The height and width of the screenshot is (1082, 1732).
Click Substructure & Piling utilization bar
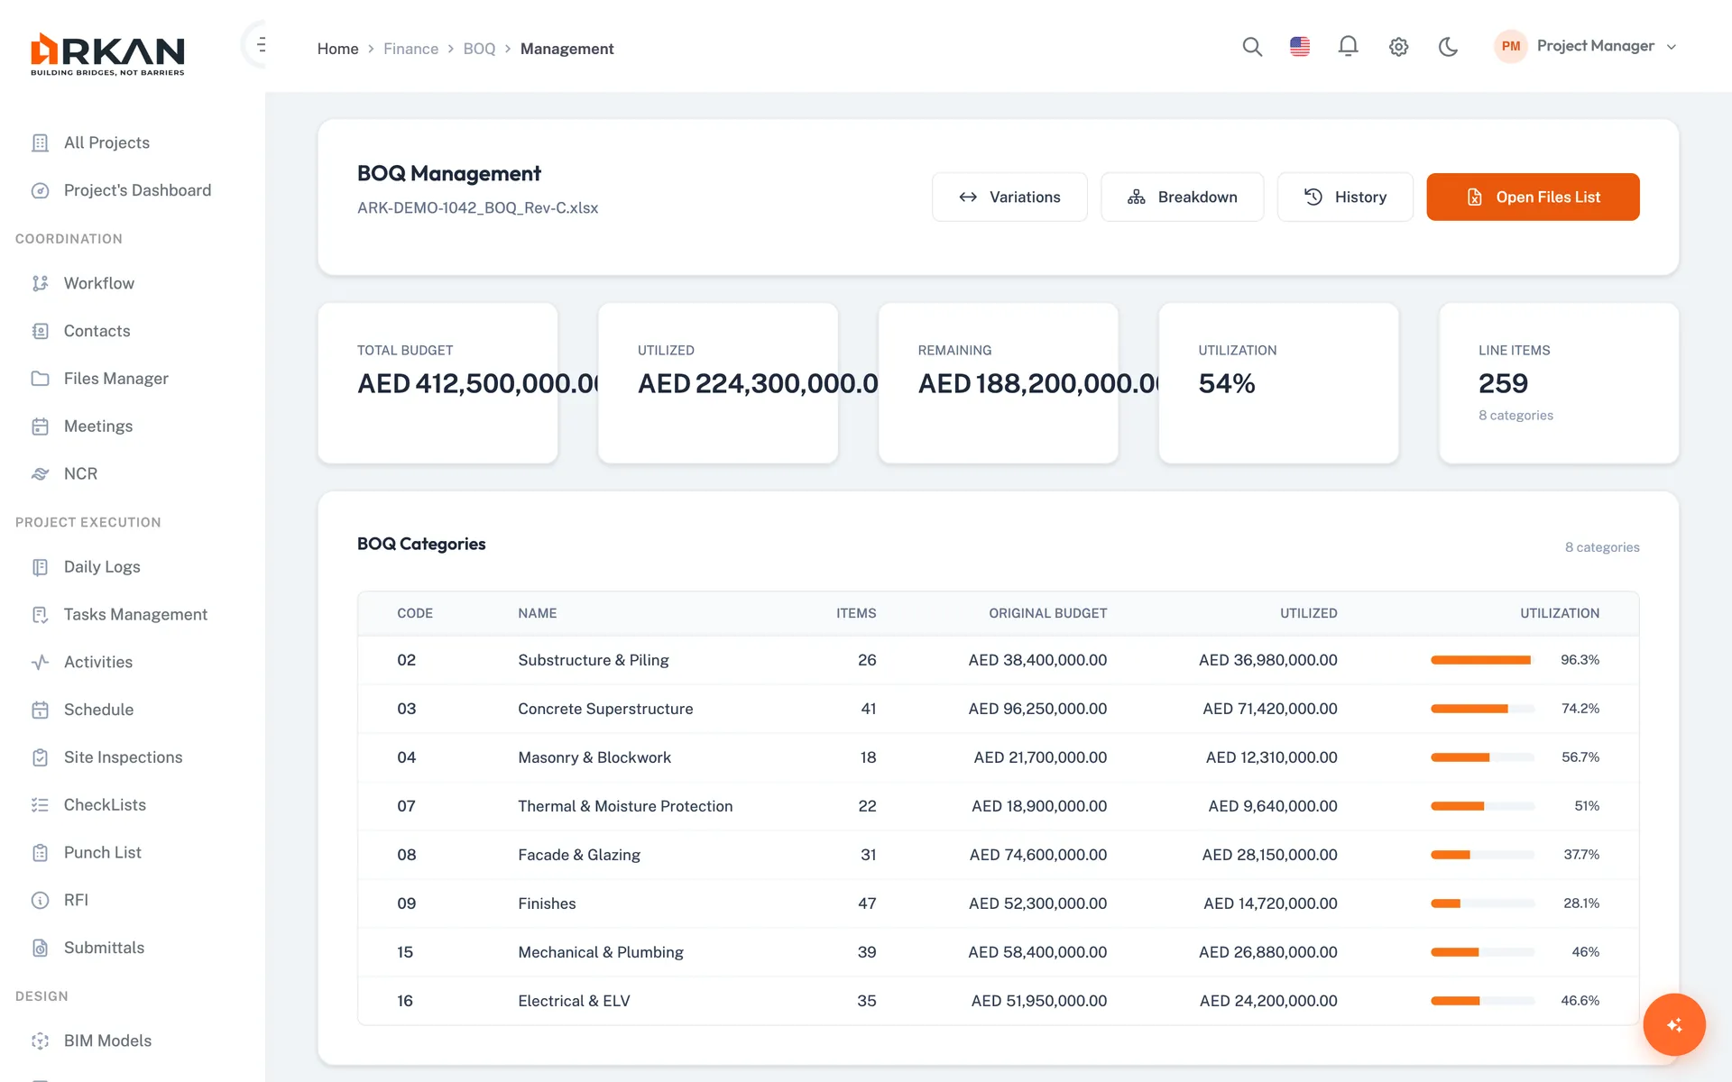click(1482, 660)
